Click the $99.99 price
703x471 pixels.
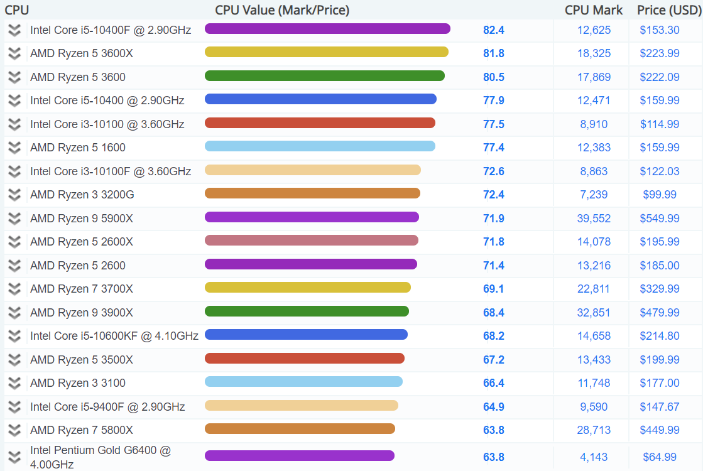(x=660, y=195)
